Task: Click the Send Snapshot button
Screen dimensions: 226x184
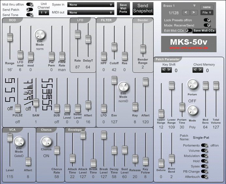Action: (143, 8)
